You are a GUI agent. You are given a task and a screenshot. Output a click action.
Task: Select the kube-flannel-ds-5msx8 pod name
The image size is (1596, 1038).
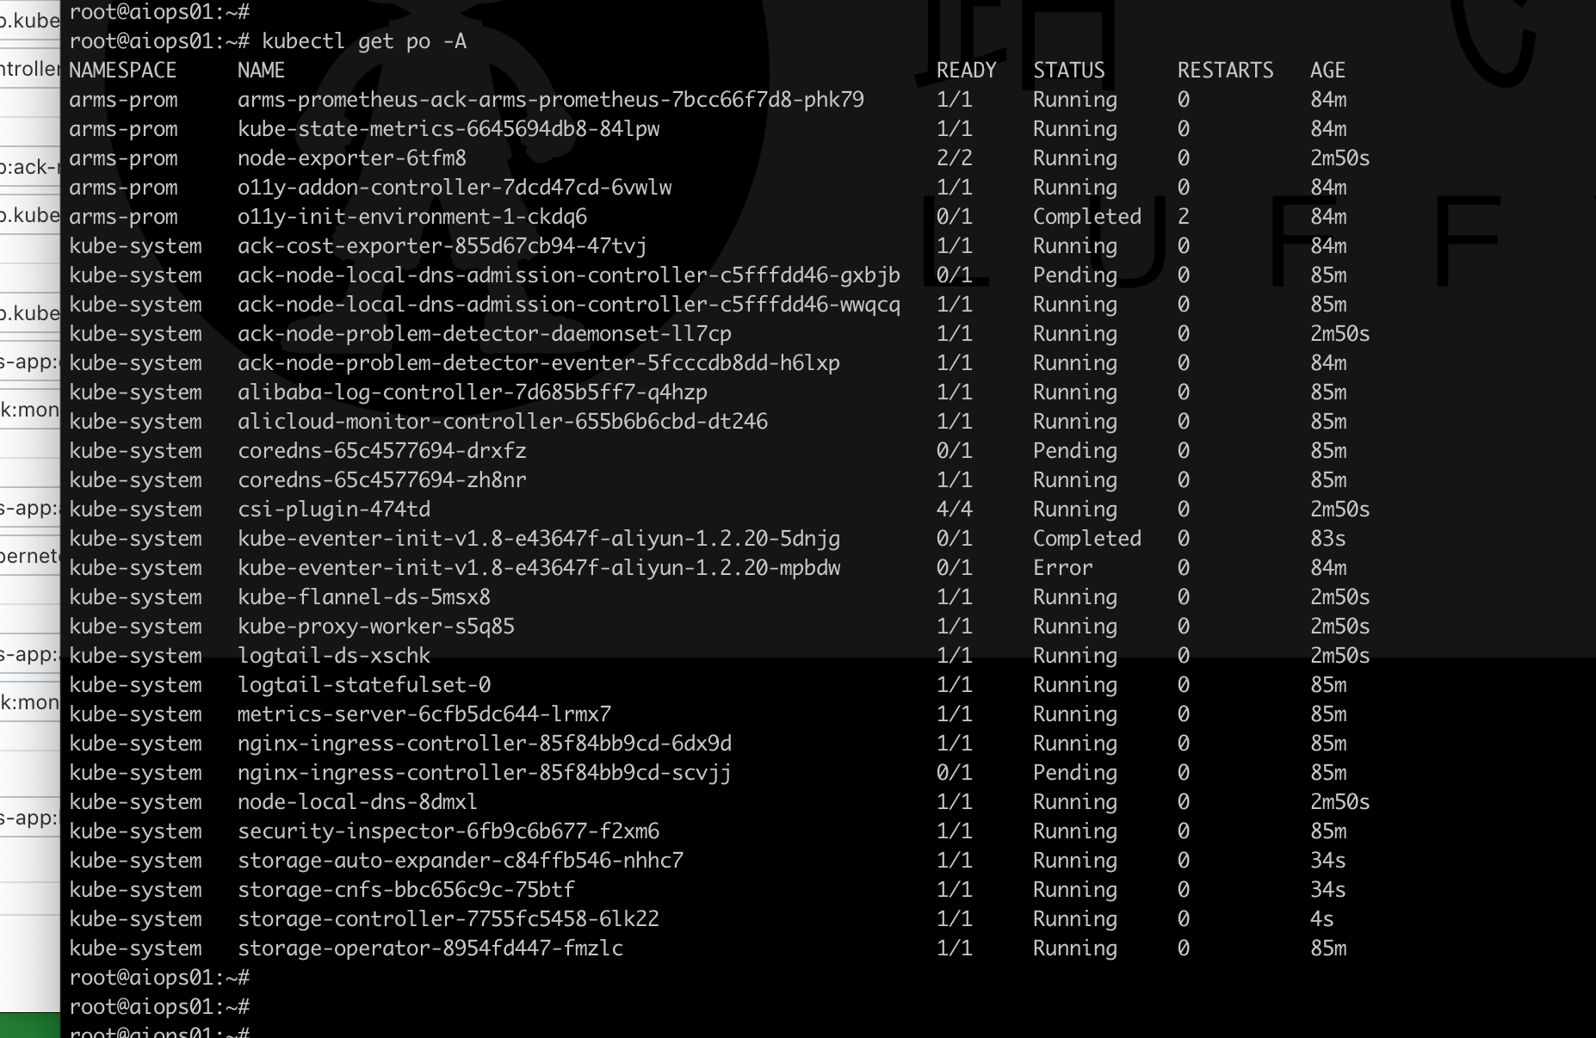click(x=364, y=597)
